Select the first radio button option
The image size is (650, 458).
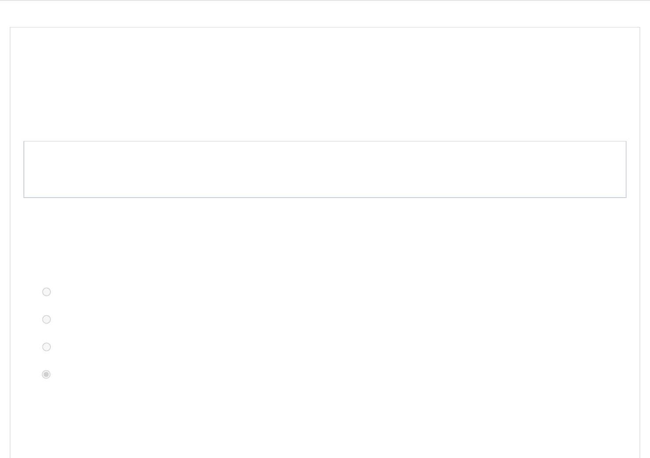click(x=46, y=292)
